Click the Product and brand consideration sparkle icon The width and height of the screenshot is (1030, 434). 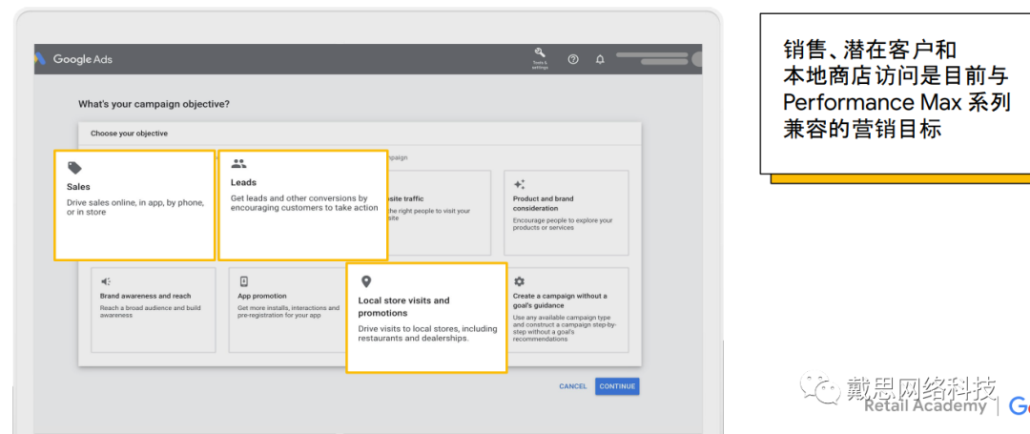coord(519,184)
